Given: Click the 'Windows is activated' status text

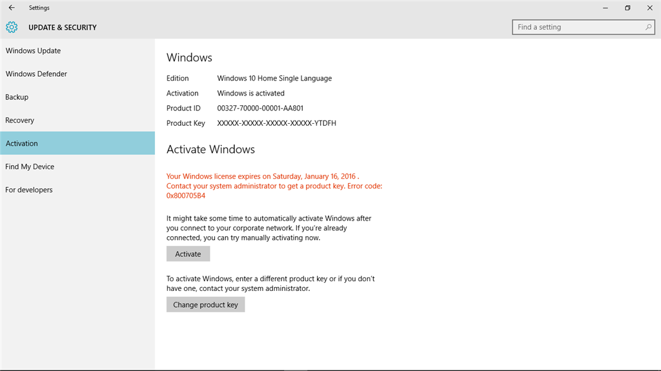Looking at the screenshot, I should point(251,93).
